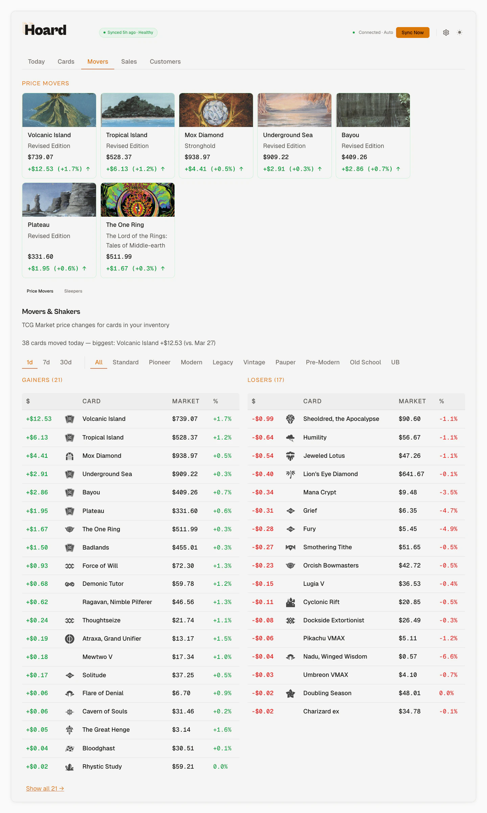Viewport: 487px width, 813px height.
Task: Select the 30d time range
Action: pyautogui.click(x=66, y=362)
